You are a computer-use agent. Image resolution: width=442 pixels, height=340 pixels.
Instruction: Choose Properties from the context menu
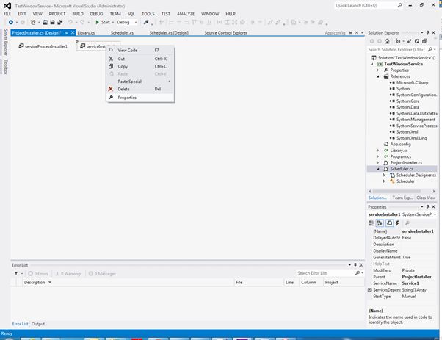[140, 98]
